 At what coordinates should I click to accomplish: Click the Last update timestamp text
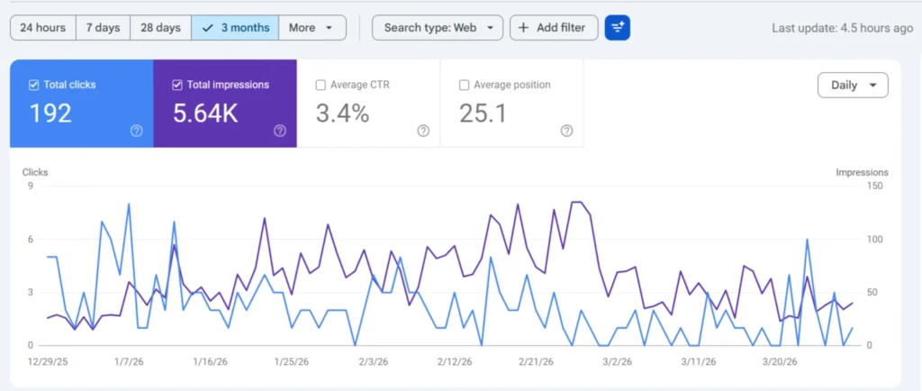(842, 28)
